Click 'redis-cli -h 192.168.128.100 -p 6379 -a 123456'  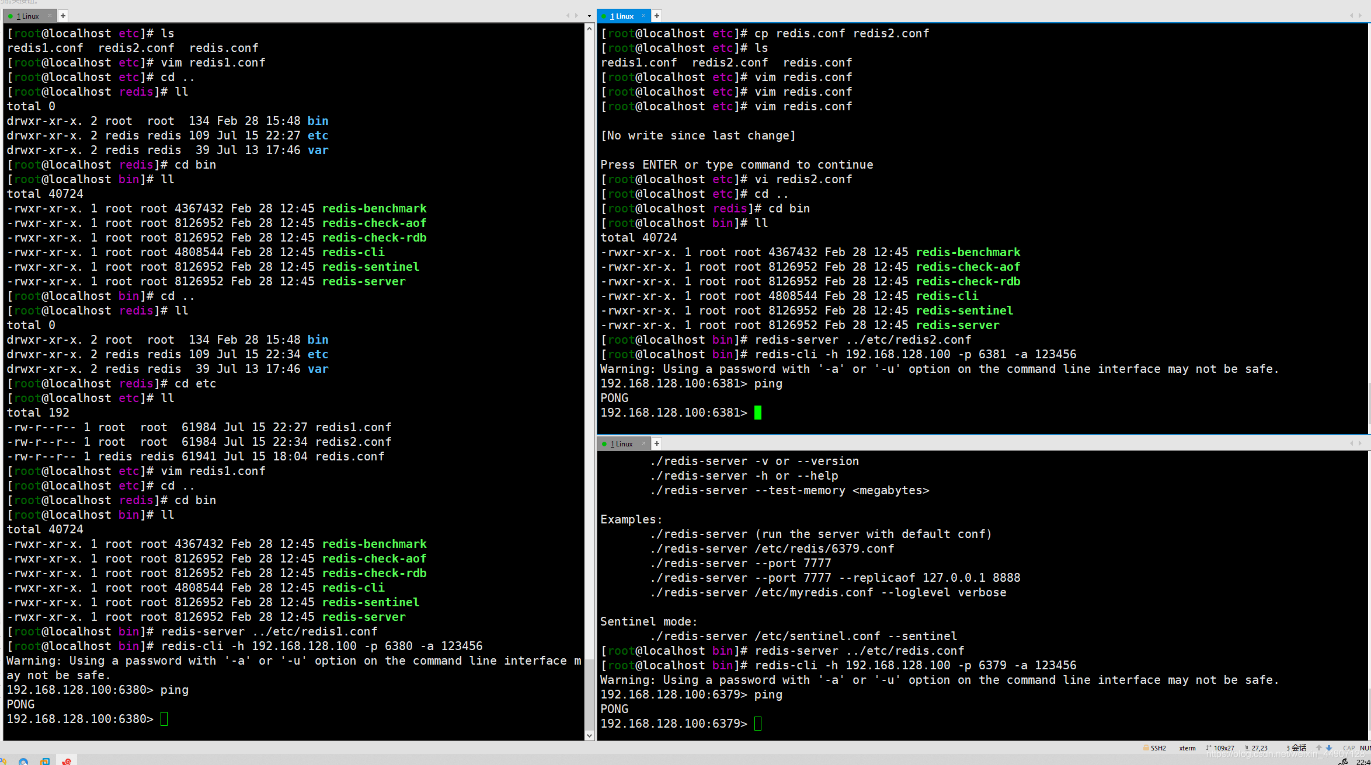click(916, 665)
